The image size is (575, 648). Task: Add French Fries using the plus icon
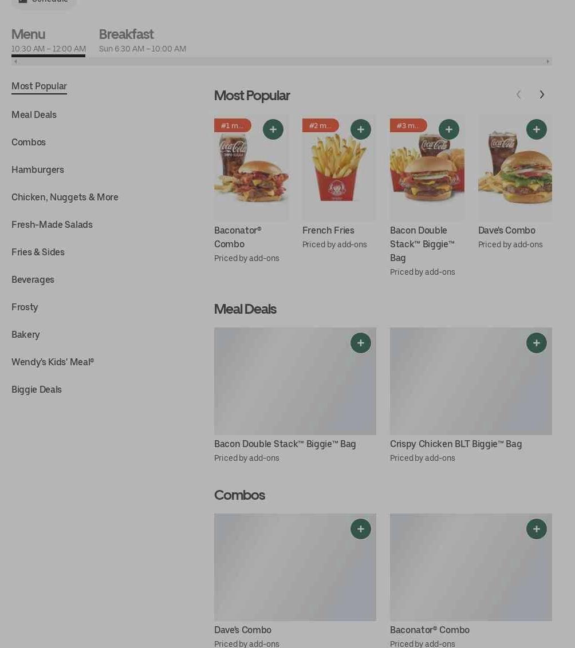(360, 129)
